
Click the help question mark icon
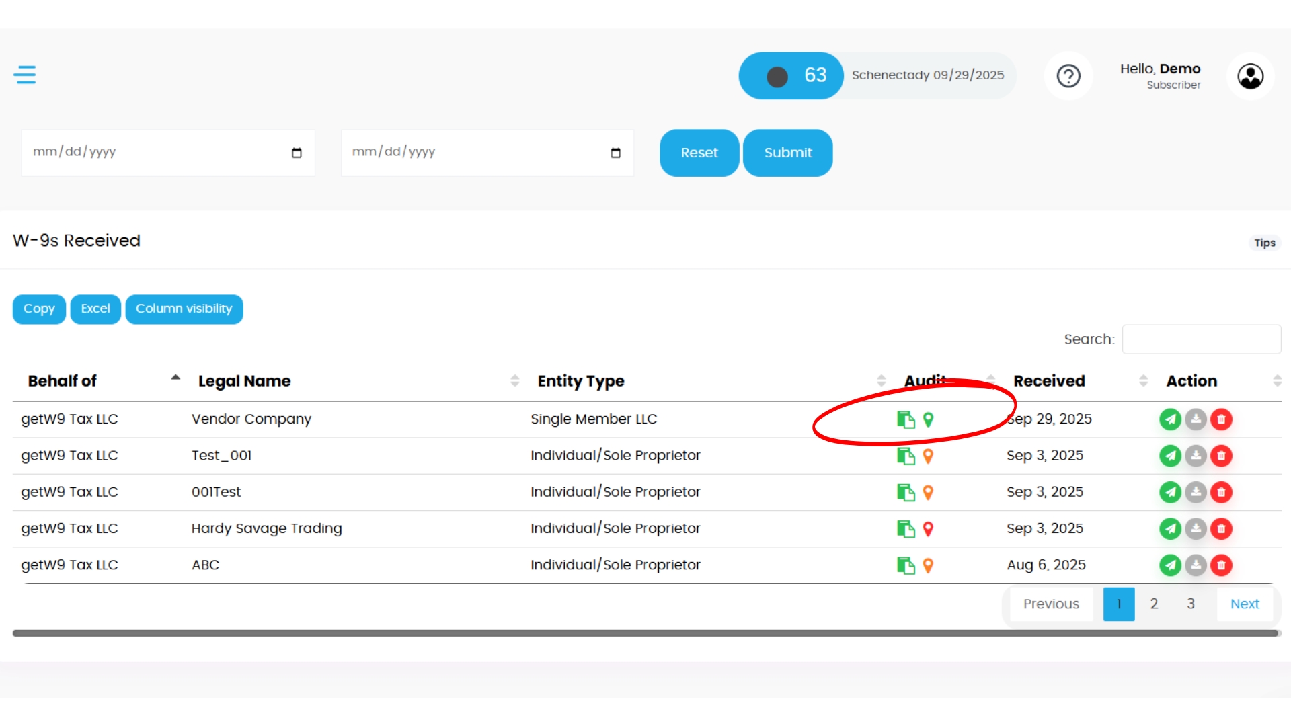point(1068,76)
